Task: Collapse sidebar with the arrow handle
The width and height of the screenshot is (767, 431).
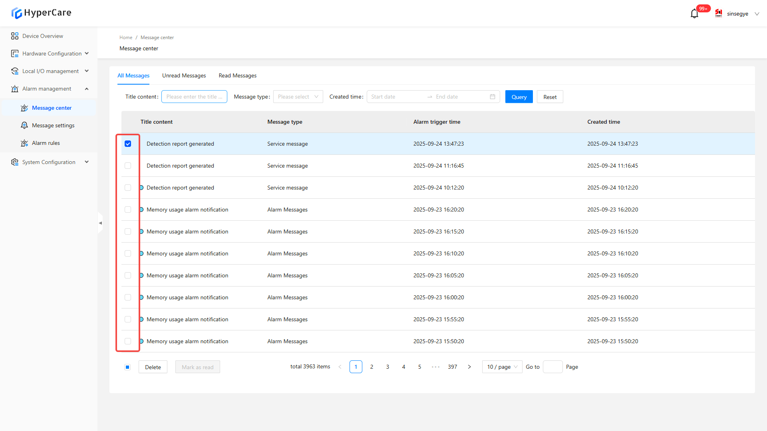Action: click(x=100, y=223)
